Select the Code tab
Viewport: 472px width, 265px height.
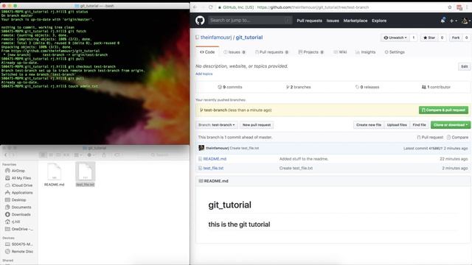[x=207, y=52]
